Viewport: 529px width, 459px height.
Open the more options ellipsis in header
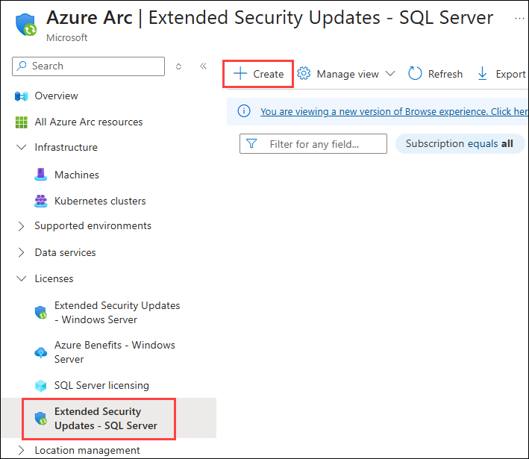[x=519, y=18]
